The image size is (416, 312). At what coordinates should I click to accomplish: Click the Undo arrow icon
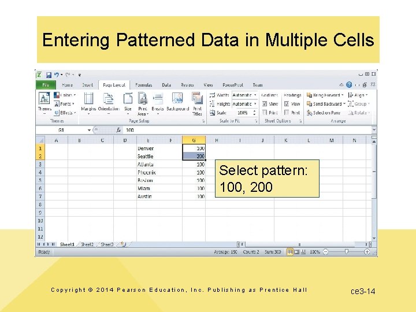(x=57, y=75)
